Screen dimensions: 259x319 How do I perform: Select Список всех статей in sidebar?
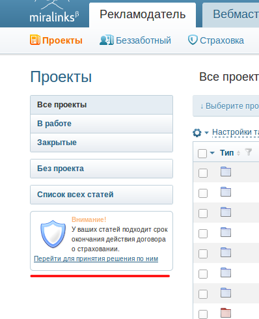[102, 195]
